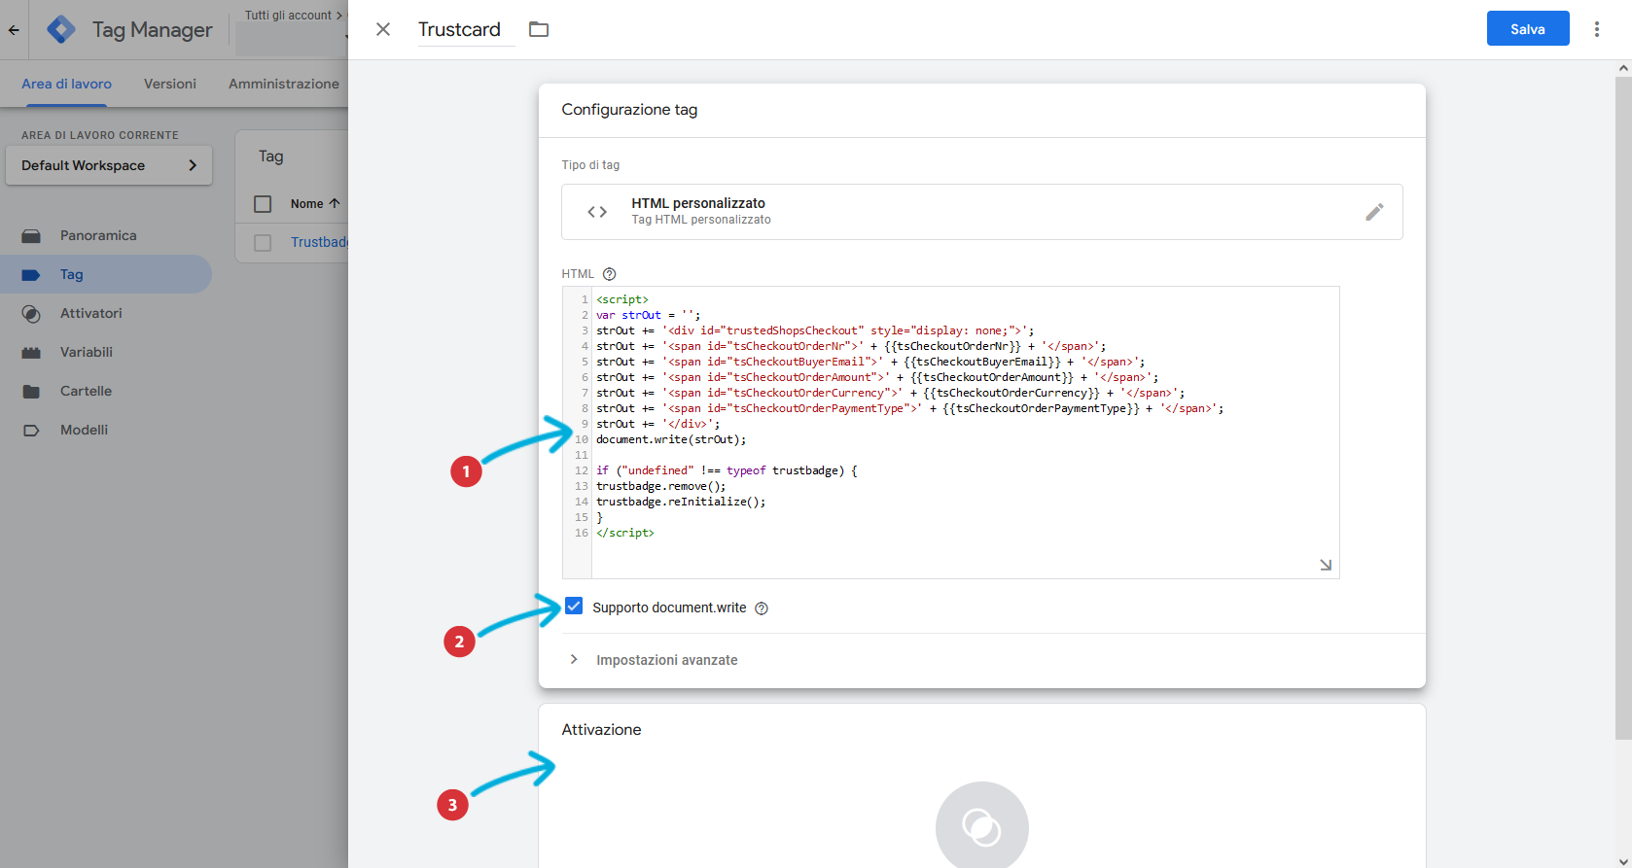The height and width of the screenshot is (868, 1632).
Task: Click the HTML personalizzato code brackets icon
Action: click(597, 212)
